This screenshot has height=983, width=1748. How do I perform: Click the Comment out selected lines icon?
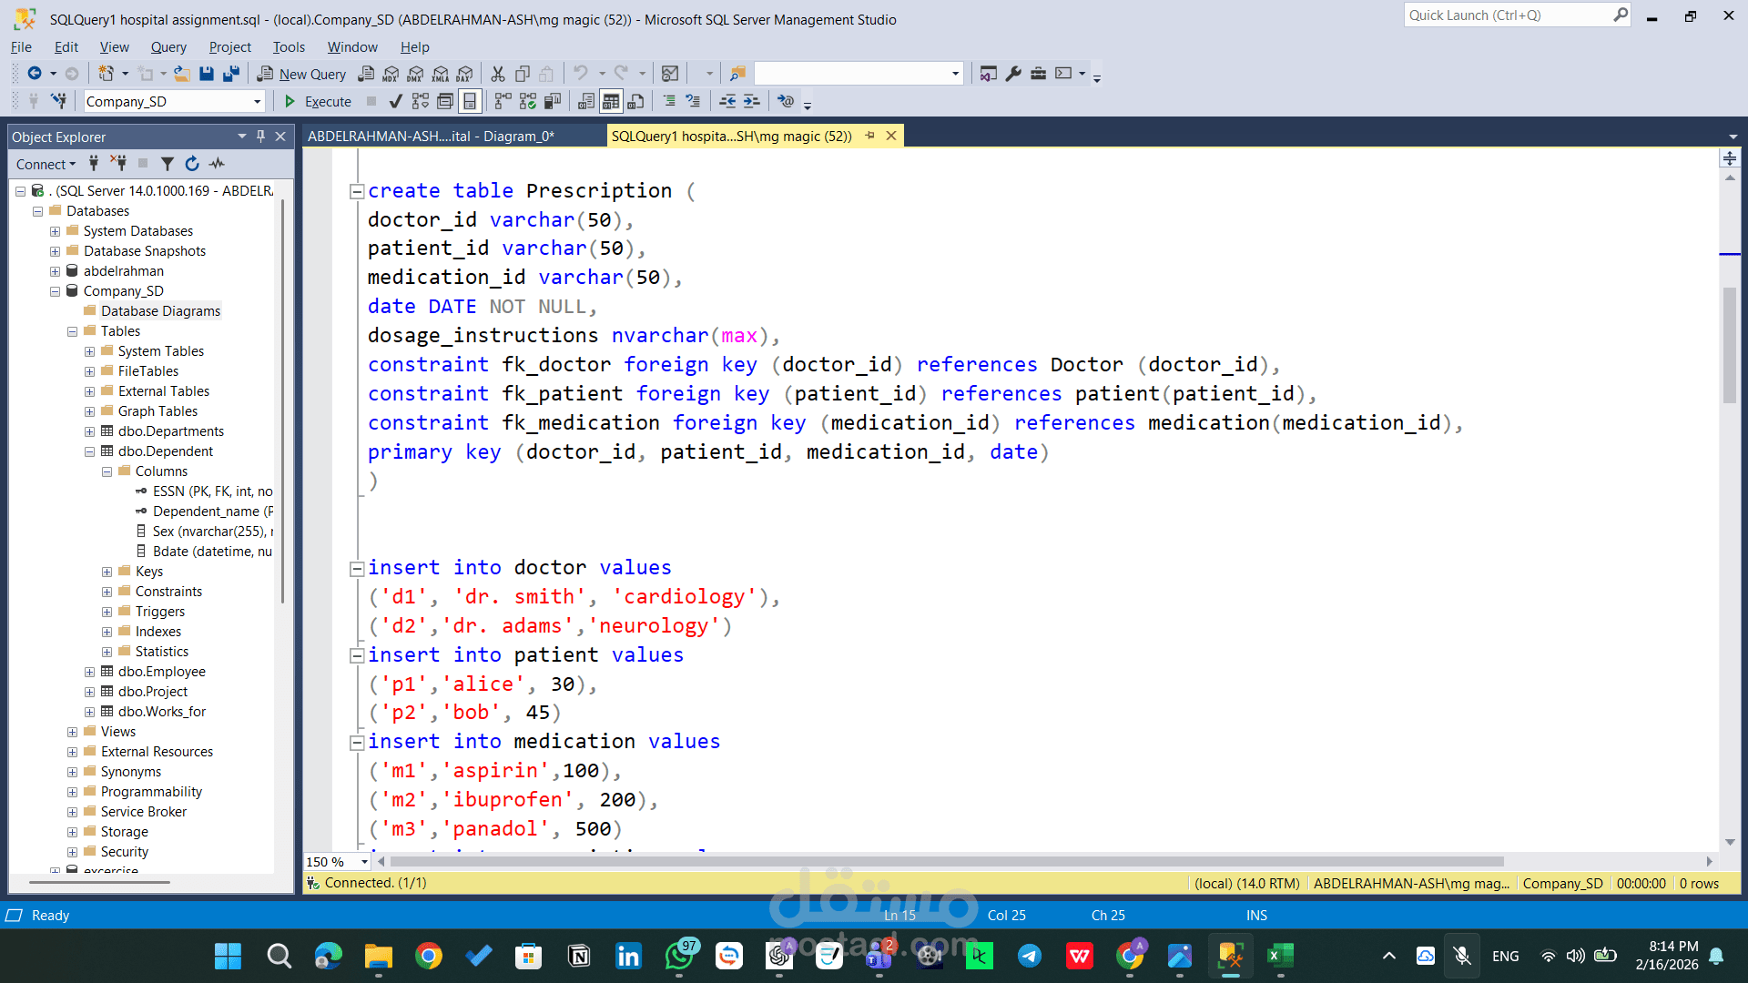669,101
